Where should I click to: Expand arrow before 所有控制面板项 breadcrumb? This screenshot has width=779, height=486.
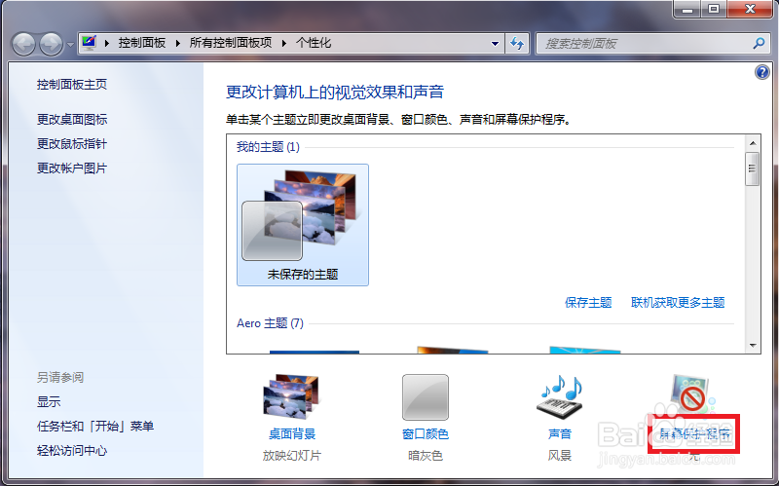click(178, 43)
